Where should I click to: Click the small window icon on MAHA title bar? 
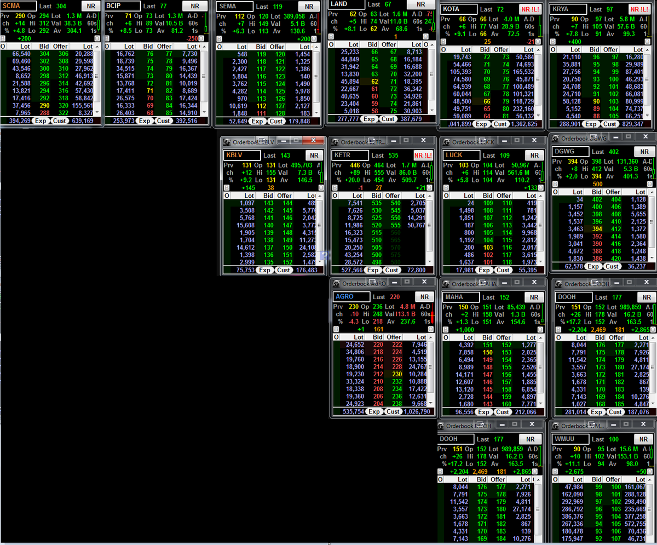[482, 283]
